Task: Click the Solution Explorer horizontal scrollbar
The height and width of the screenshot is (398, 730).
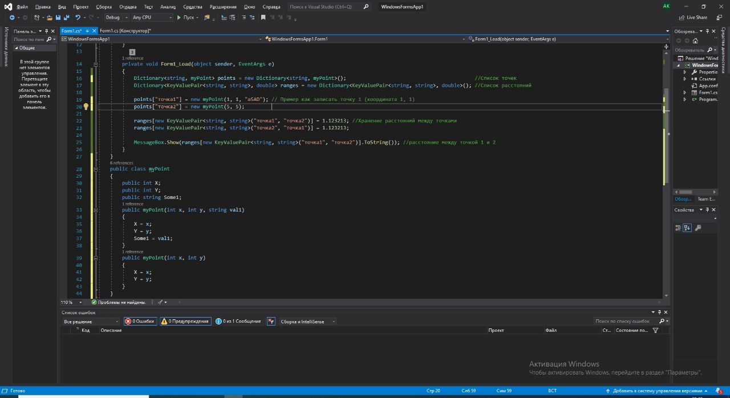Action: click(686, 192)
